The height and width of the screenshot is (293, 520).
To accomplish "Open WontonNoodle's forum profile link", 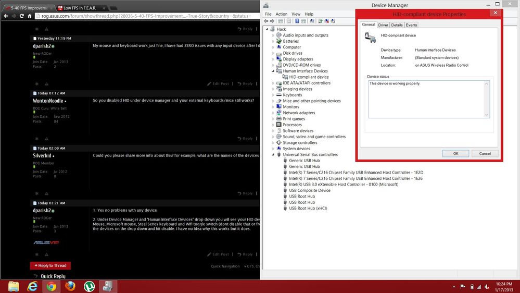I will point(48,101).
